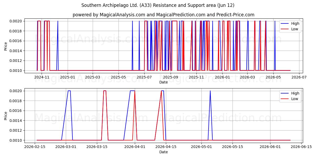Image resolution: width=316 pixels, height=158 pixels.
Task: Click the '2026-03' tick label on upper chart
Action: click(x=247, y=77)
